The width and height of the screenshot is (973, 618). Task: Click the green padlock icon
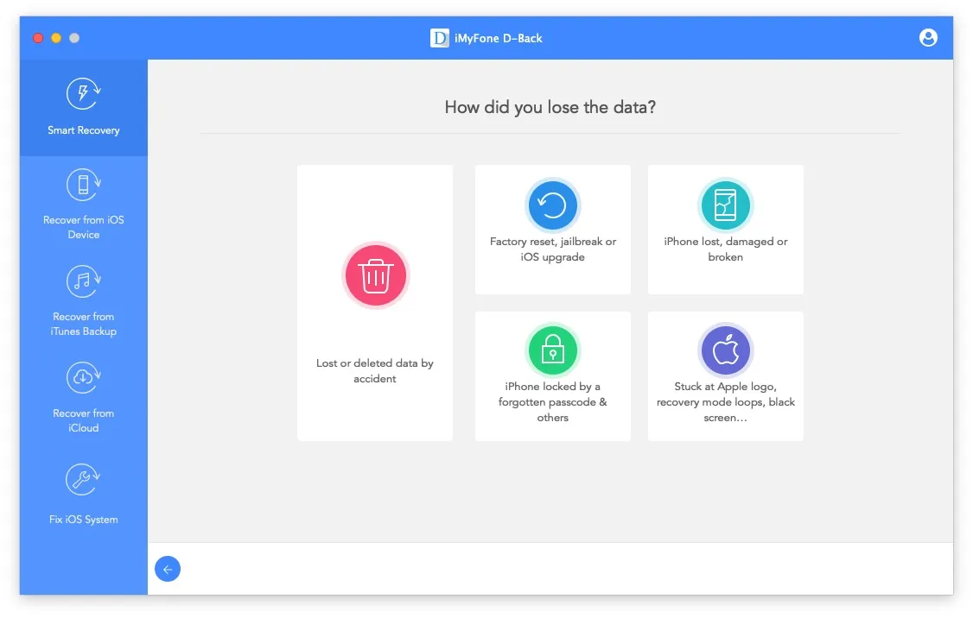[552, 350]
